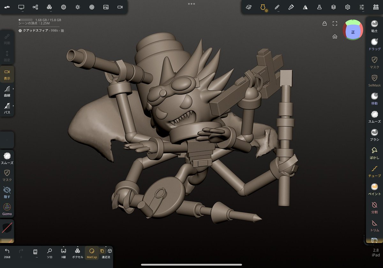Open the background image menu icon
Image resolution: width=383 pixels, height=268 pixels.
(106, 7)
